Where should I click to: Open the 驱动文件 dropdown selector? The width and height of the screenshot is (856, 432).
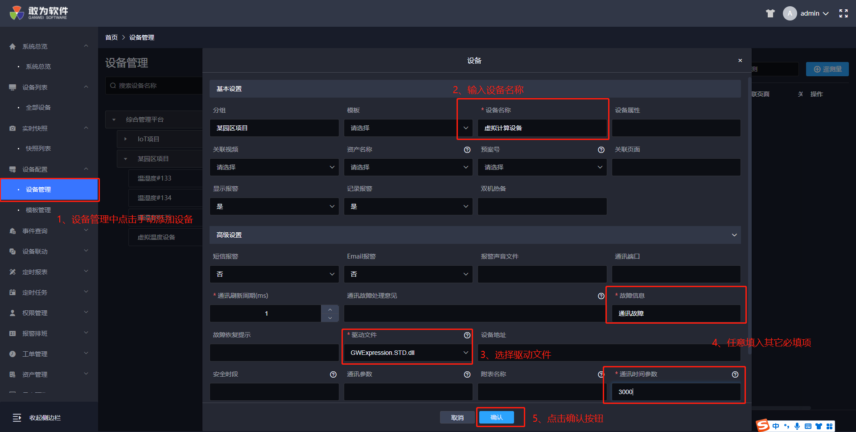407,353
